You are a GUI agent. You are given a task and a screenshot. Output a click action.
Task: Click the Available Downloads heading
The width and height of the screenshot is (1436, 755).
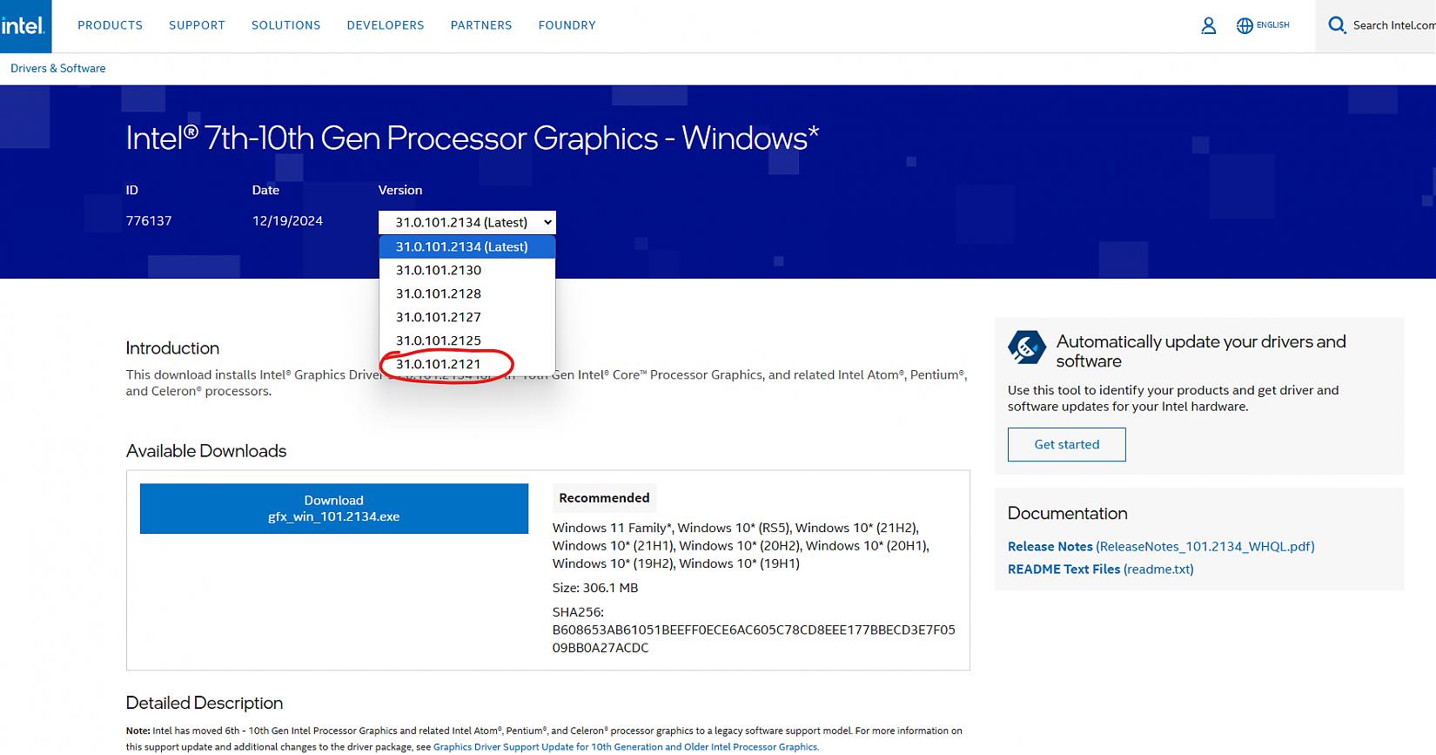206,451
